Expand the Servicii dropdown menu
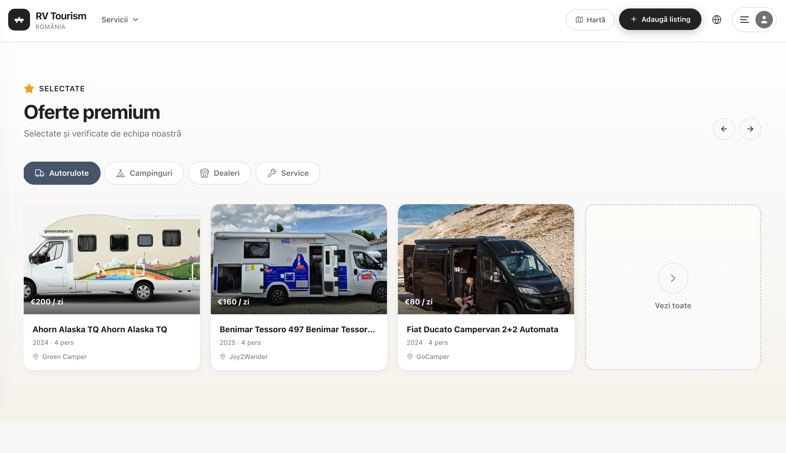This screenshot has width=786, height=453. (120, 20)
